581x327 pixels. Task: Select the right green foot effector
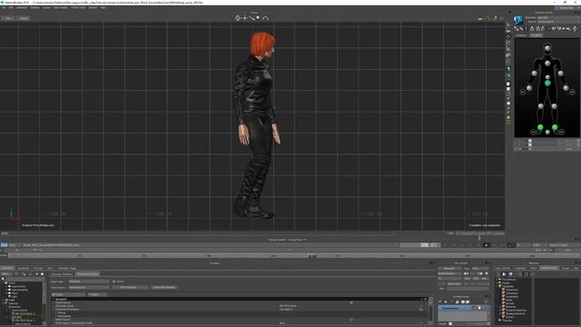pos(555,127)
